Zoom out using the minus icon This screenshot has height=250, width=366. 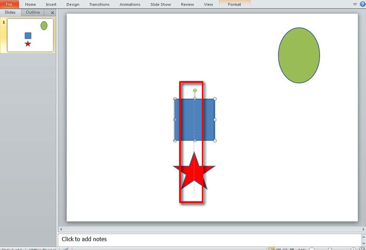click(311, 248)
